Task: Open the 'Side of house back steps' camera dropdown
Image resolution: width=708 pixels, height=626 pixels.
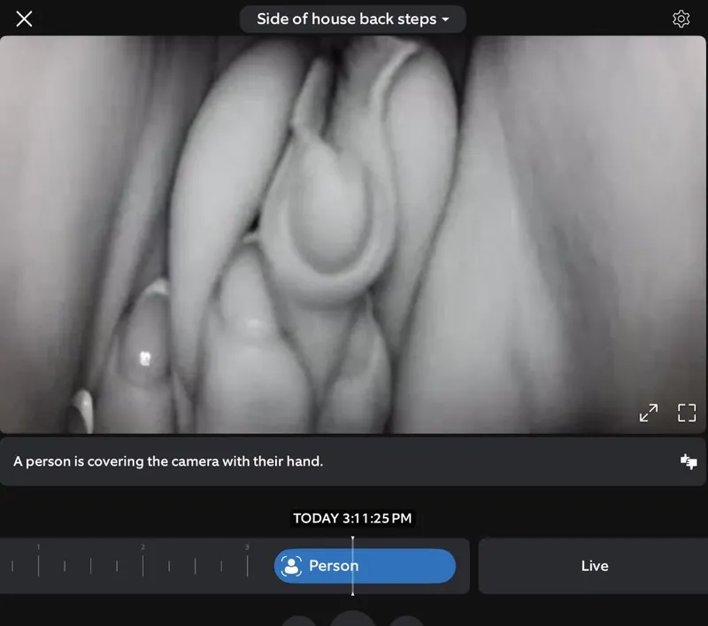Action: [x=352, y=19]
